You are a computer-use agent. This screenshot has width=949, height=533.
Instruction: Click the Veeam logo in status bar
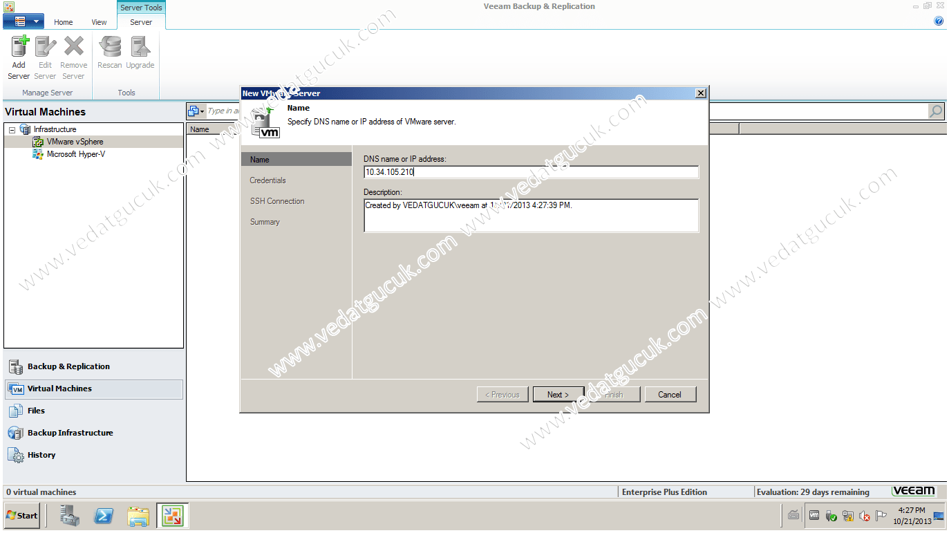click(x=914, y=492)
